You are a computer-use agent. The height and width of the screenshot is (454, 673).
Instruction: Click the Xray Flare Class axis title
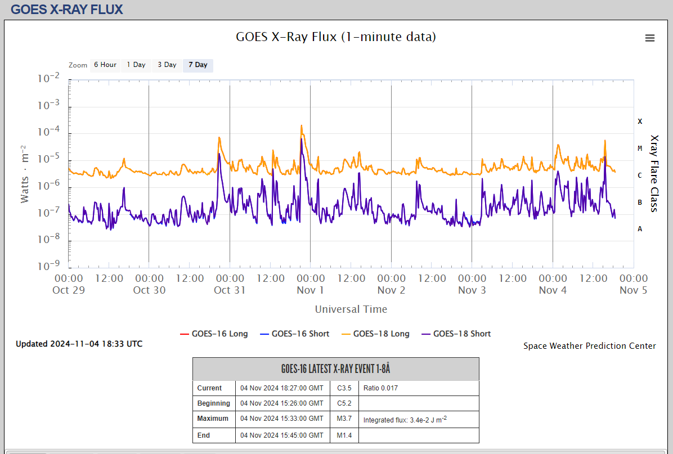(654, 173)
